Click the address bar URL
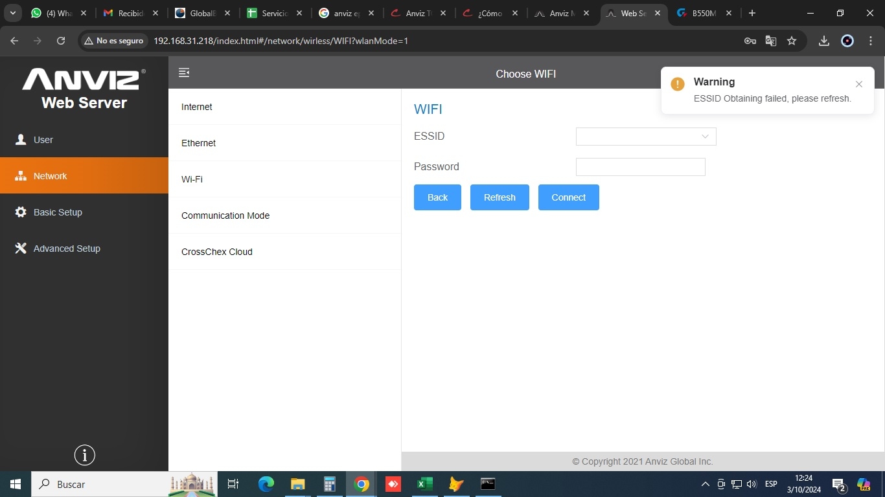Image resolution: width=885 pixels, height=497 pixels. click(x=281, y=41)
